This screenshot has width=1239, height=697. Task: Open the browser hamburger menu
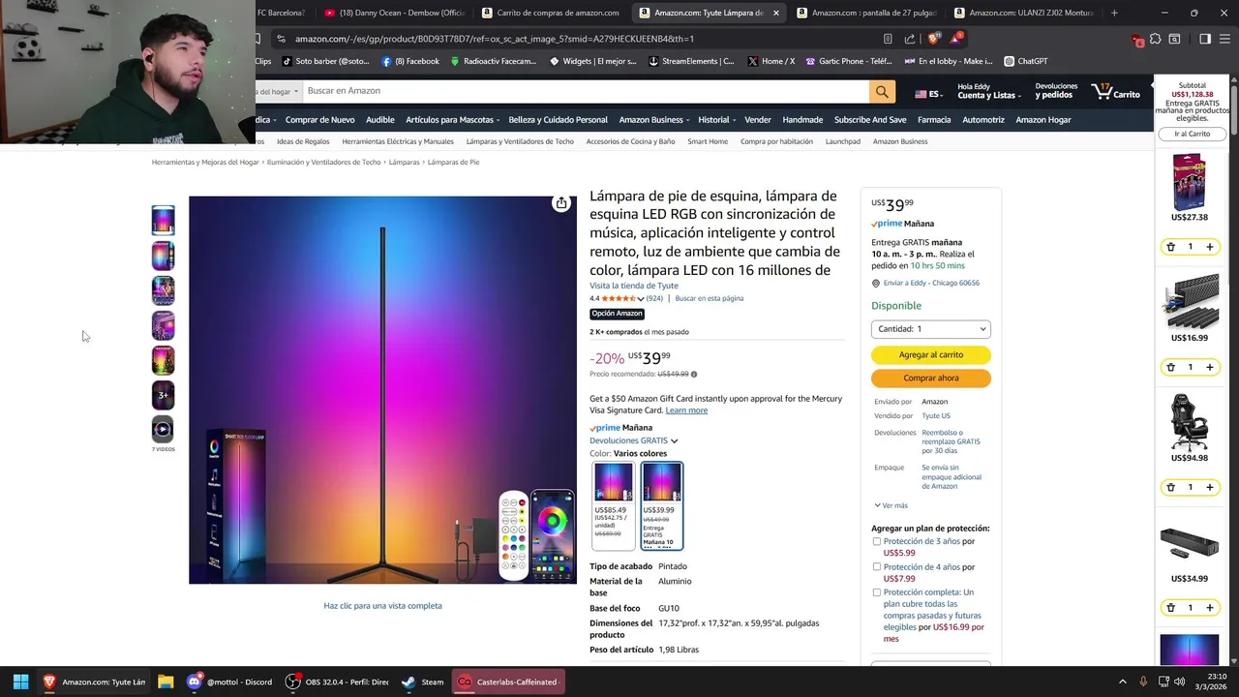coord(1224,39)
